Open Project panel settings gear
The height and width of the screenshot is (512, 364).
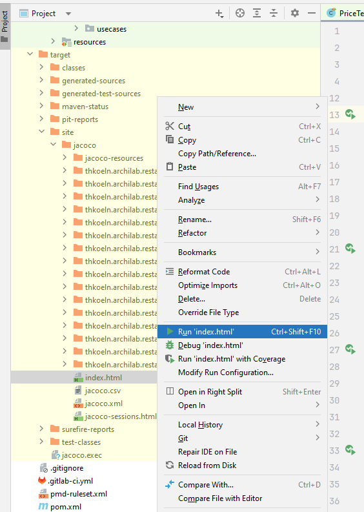(295, 13)
